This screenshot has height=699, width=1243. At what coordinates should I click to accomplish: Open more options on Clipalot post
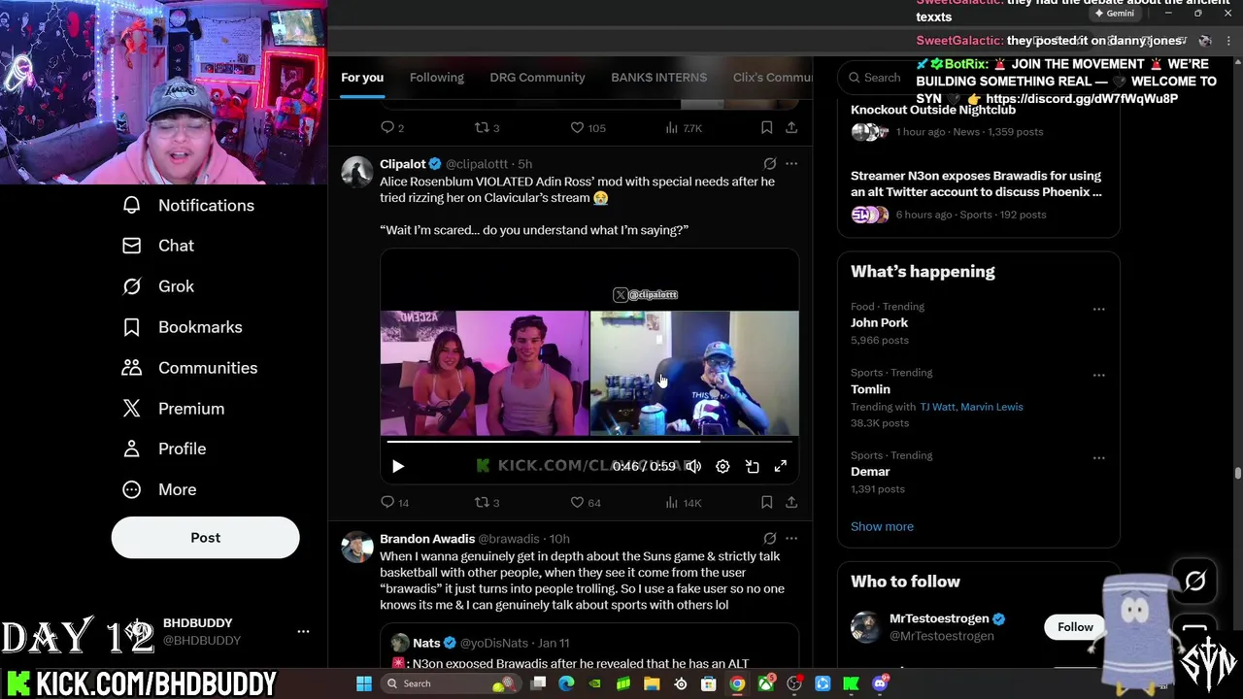[x=791, y=164]
